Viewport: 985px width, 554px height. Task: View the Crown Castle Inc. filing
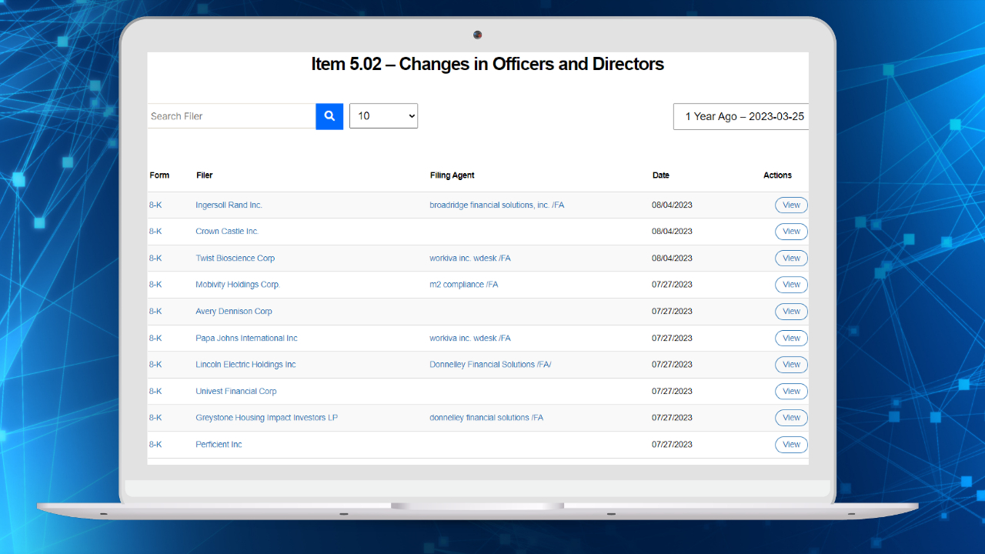click(791, 231)
